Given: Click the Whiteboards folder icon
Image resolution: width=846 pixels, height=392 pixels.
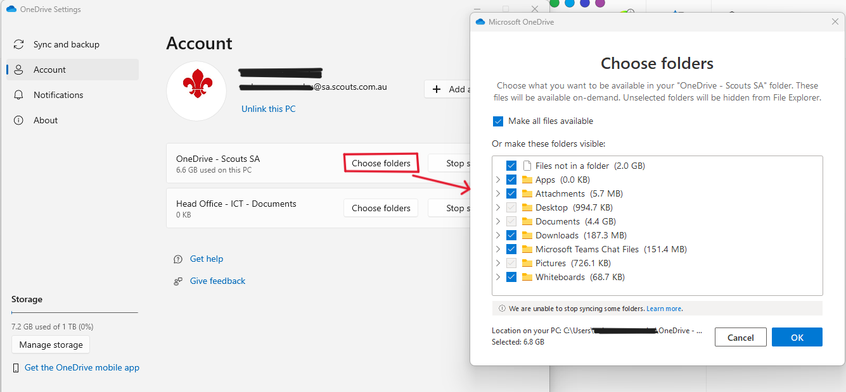Looking at the screenshot, I should [x=527, y=277].
